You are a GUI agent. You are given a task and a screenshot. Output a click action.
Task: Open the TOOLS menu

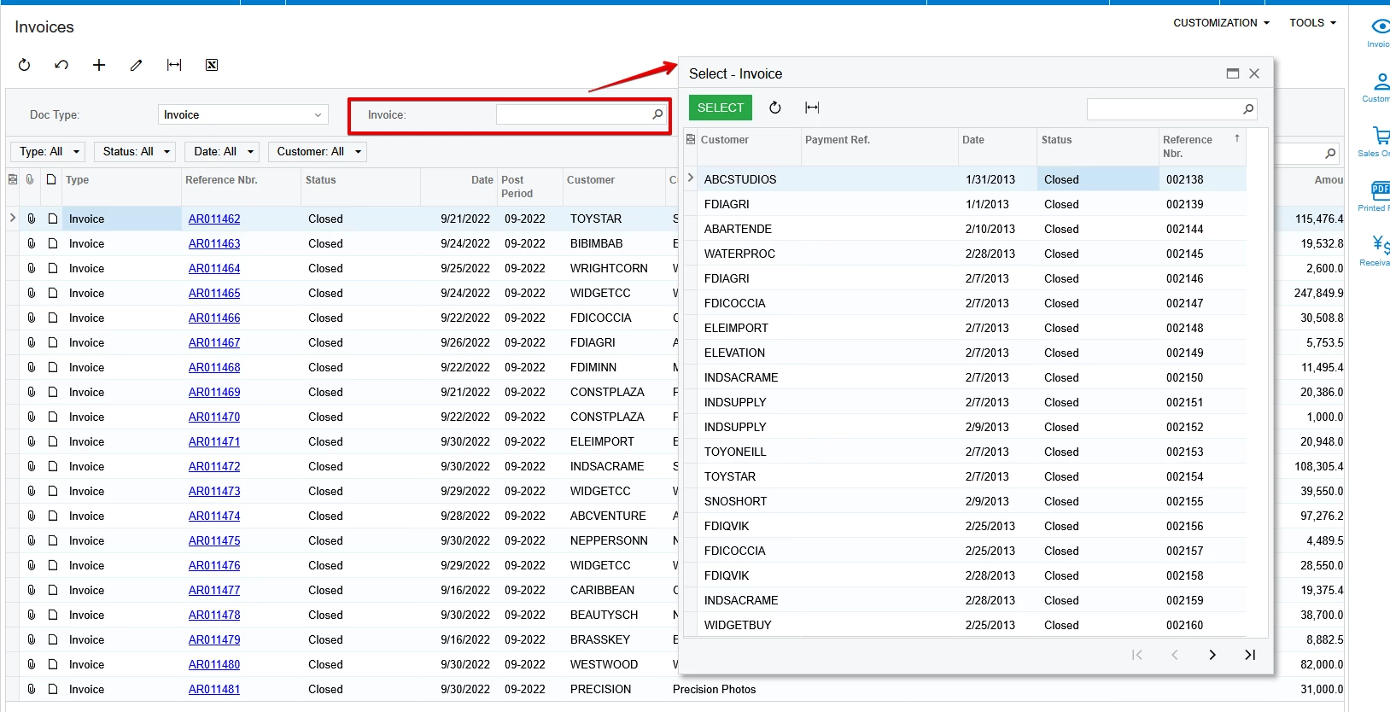(1312, 23)
